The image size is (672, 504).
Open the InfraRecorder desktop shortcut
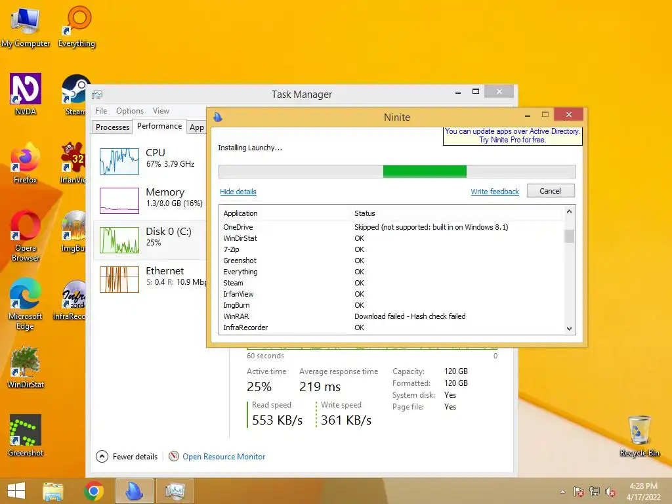click(70, 300)
